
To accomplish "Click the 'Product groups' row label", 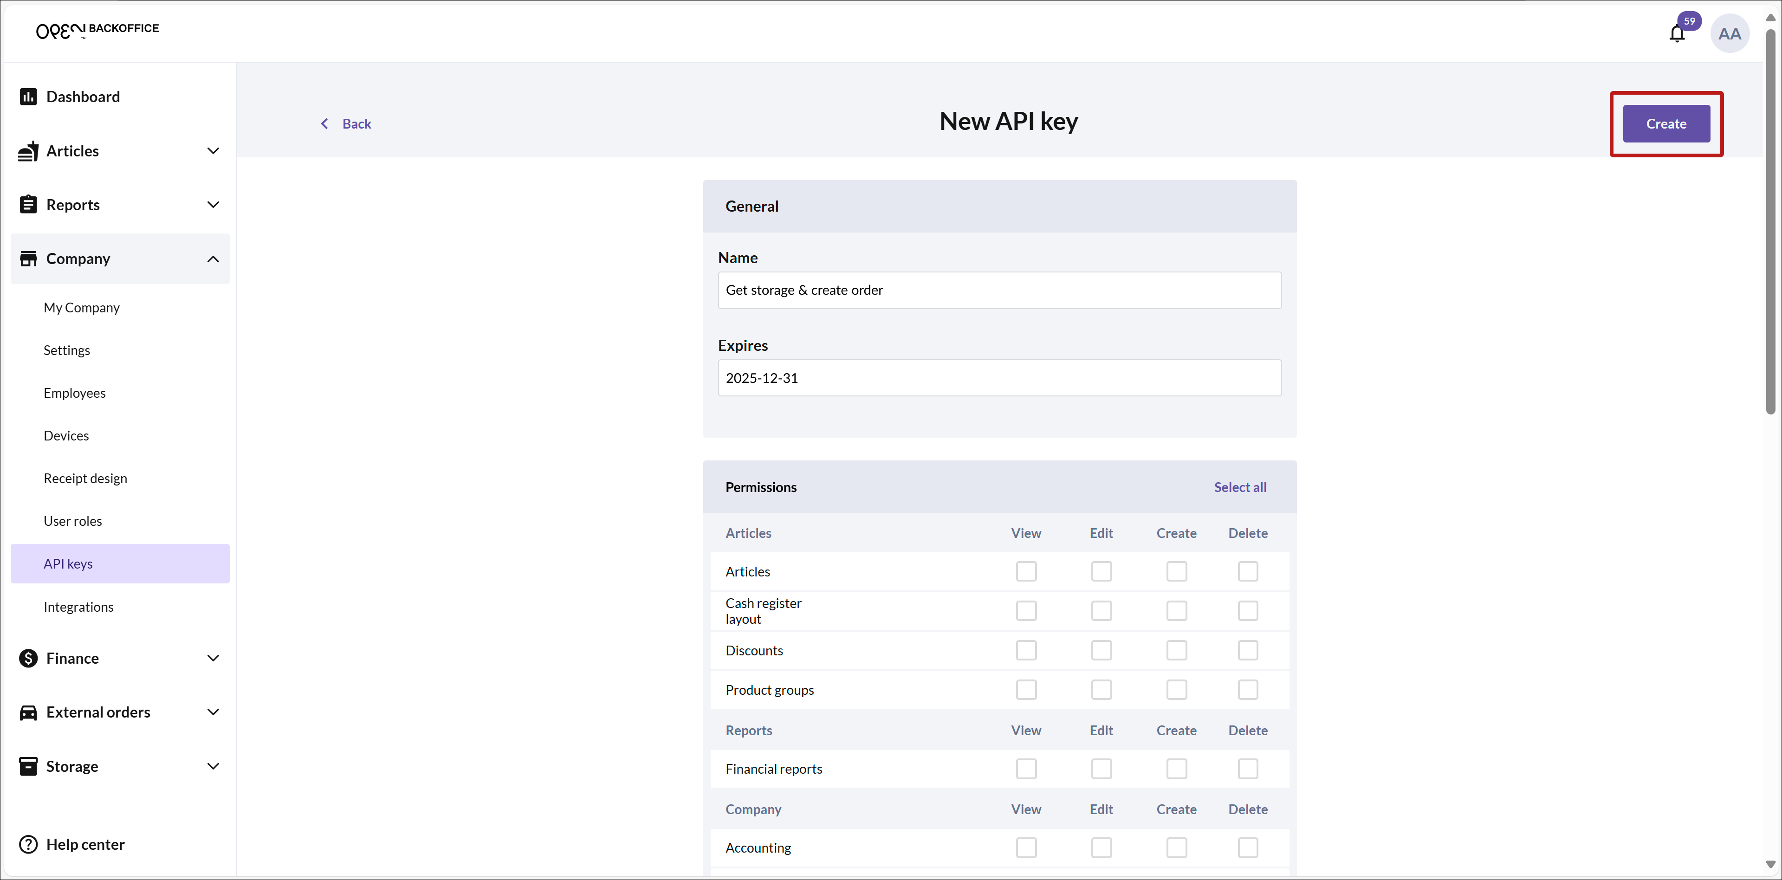I will [x=769, y=690].
